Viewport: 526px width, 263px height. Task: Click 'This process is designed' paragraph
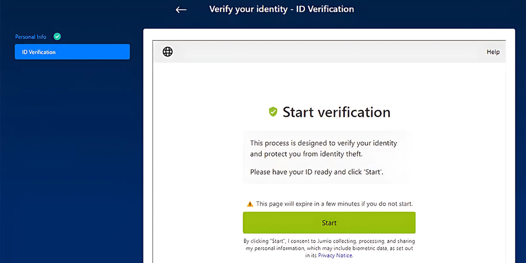tap(324, 149)
